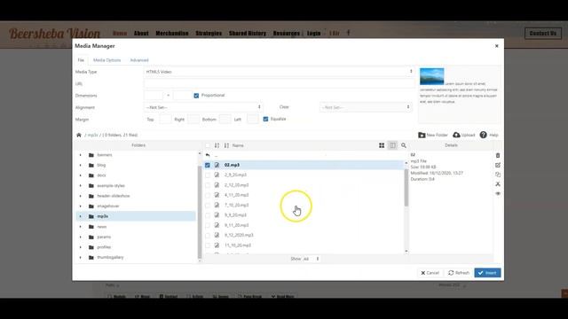Open the Alignment dropdown
This screenshot has width=568, height=319.
(203, 107)
